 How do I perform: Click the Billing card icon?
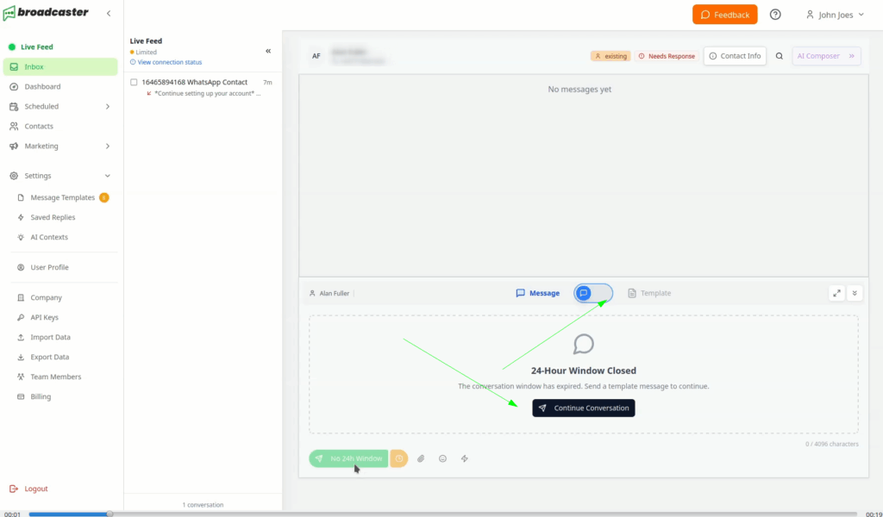tap(21, 396)
